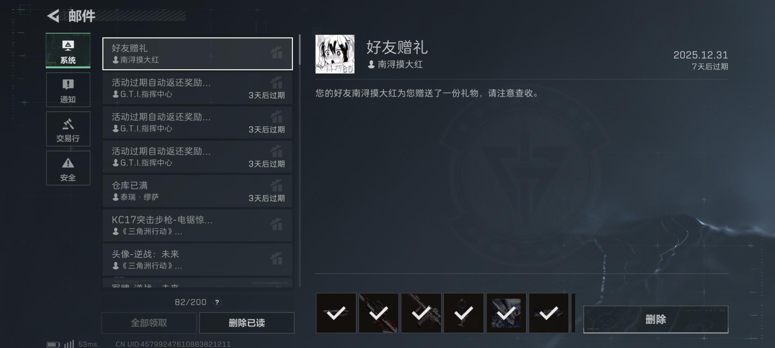Image resolution: width=775 pixels, height=348 pixels.
Task: Open the 系统 mail category
Action: (68, 50)
